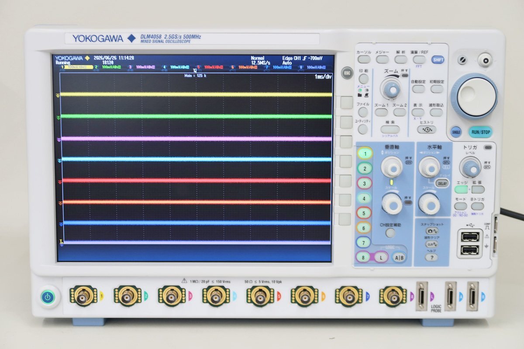Screen dimensions: 524x349
Task: Select the upper front USB port
Action: tap(469, 237)
